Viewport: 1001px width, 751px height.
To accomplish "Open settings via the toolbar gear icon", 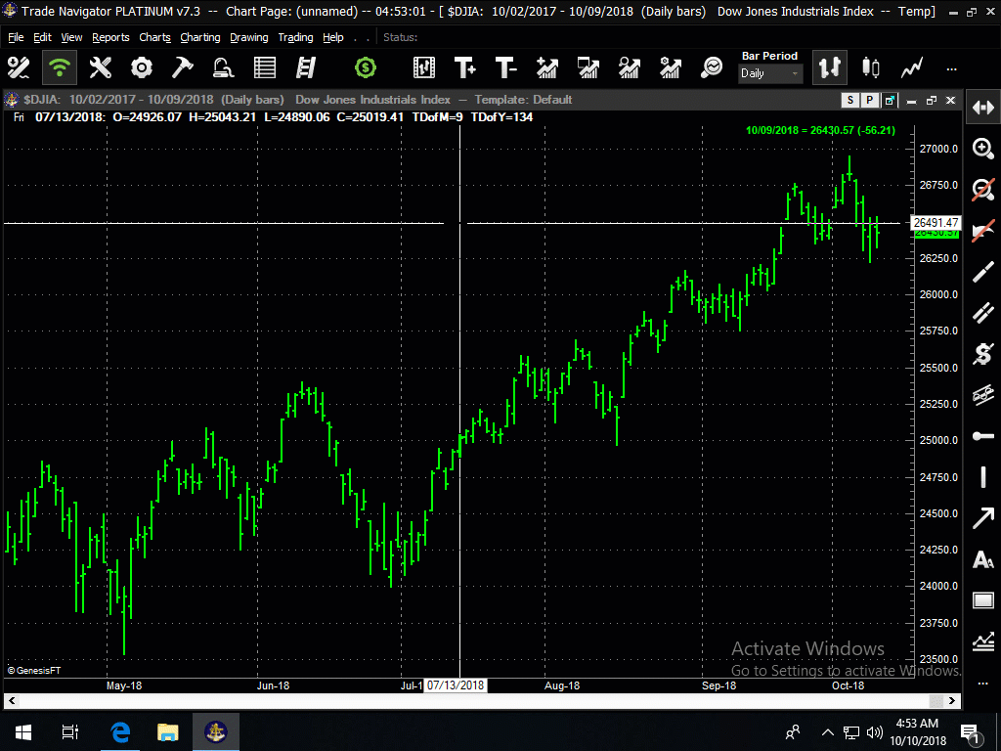I will coord(142,67).
